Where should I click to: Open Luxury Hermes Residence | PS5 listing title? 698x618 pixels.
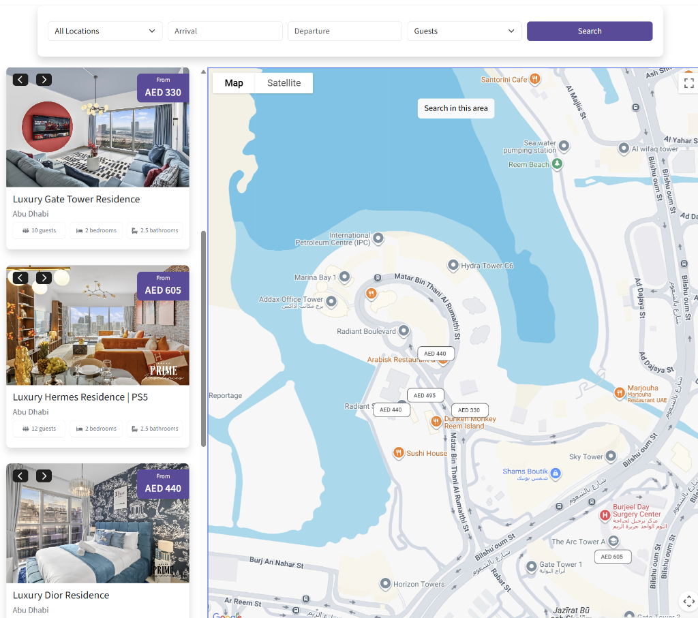[x=80, y=397]
